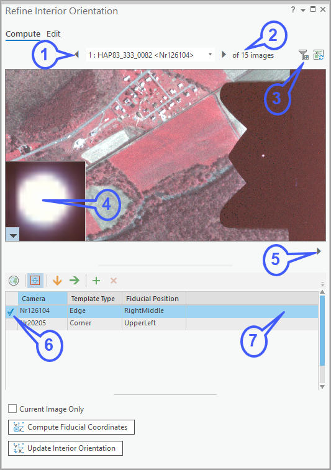
Task: Go to previous image with left arrow
Action: click(77, 55)
